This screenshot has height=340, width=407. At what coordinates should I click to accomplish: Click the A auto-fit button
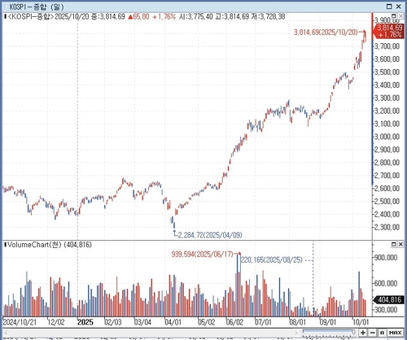pos(382,333)
